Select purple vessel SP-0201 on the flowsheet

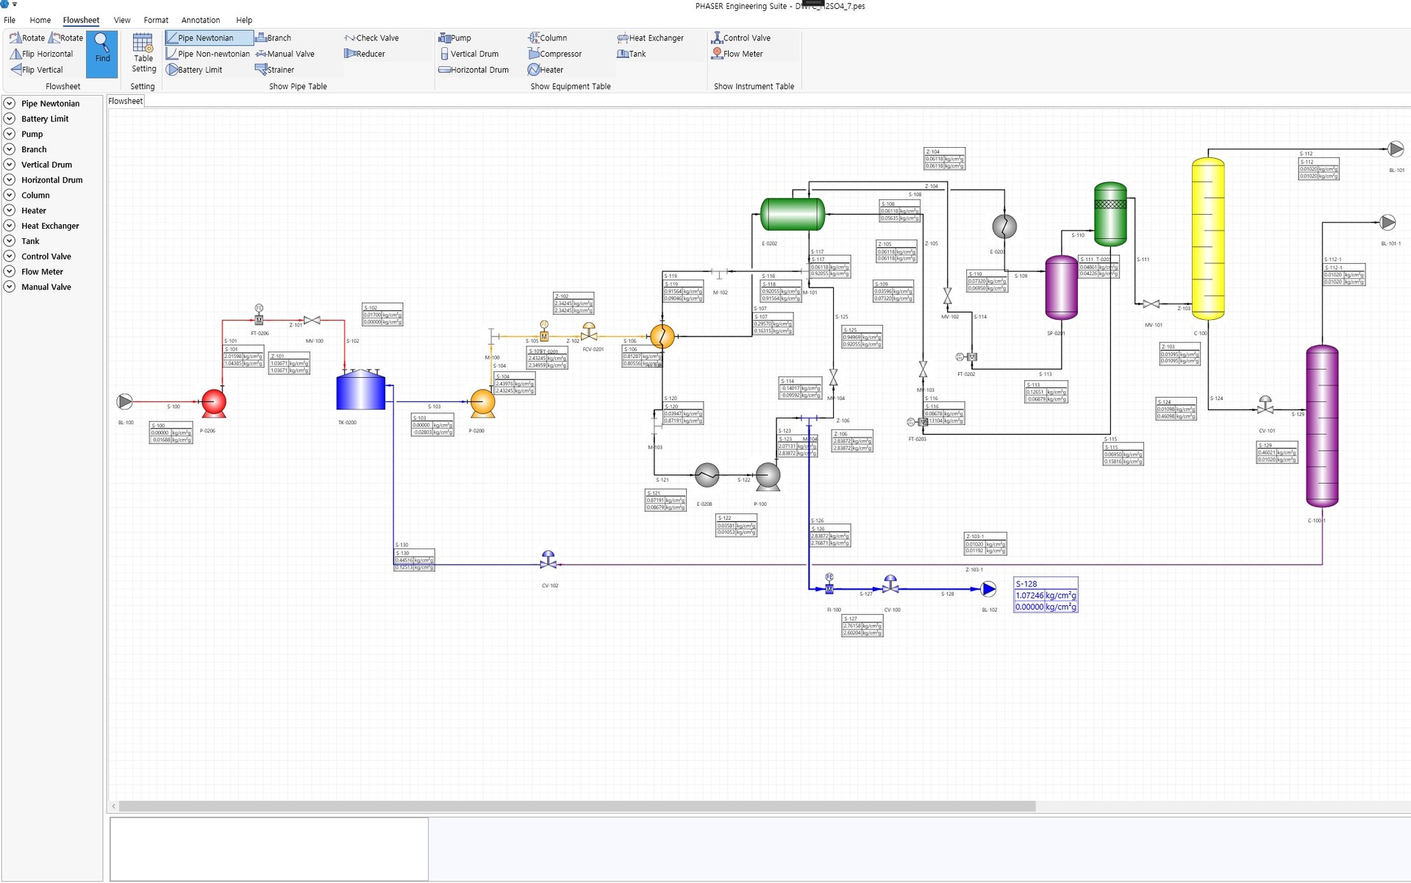1062,287
